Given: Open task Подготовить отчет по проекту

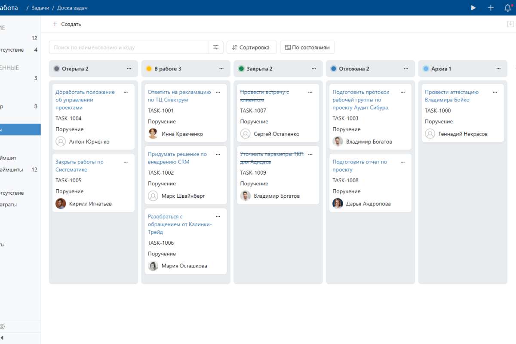Looking at the screenshot, I should click(x=359, y=166).
